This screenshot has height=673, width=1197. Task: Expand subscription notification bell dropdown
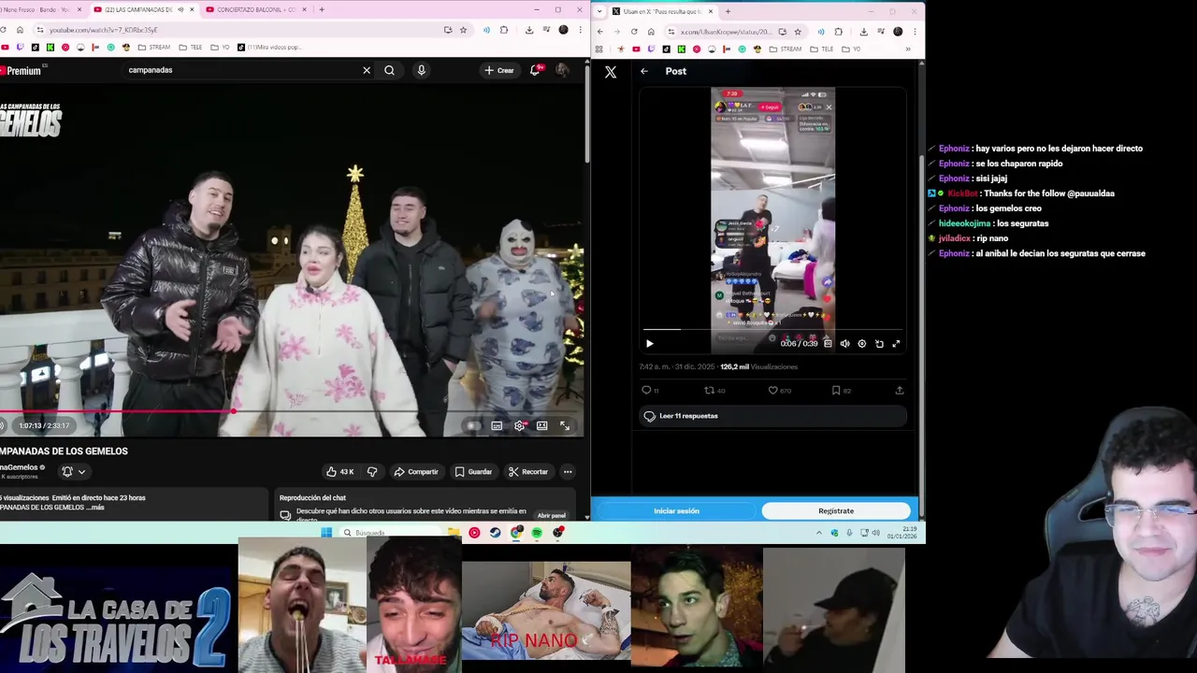pyautogui.click(x=73, y=472)
